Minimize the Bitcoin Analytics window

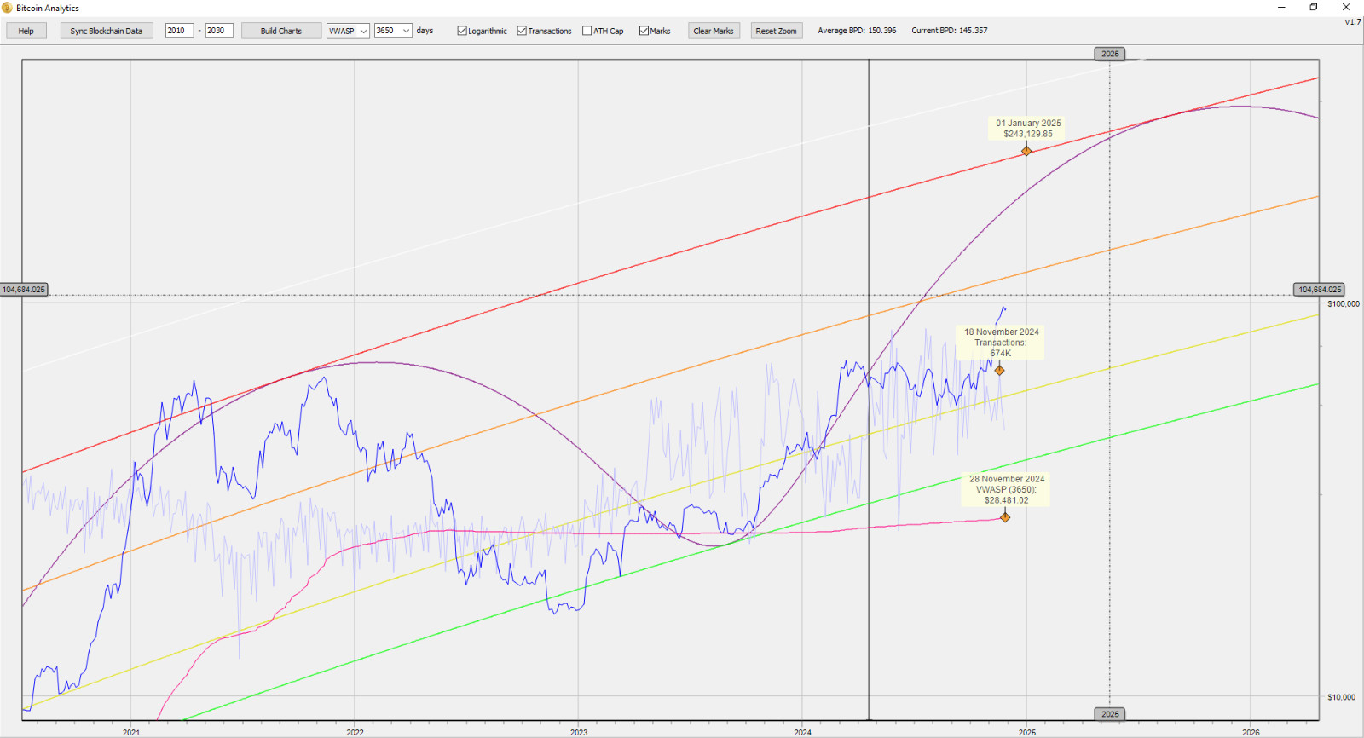click(x=1281, y=8)
